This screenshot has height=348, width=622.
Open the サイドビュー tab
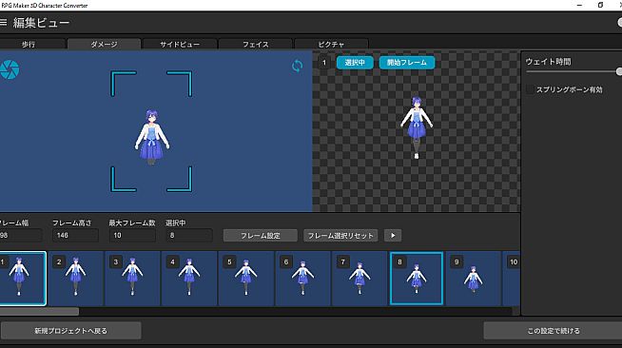tap(180, 44)
